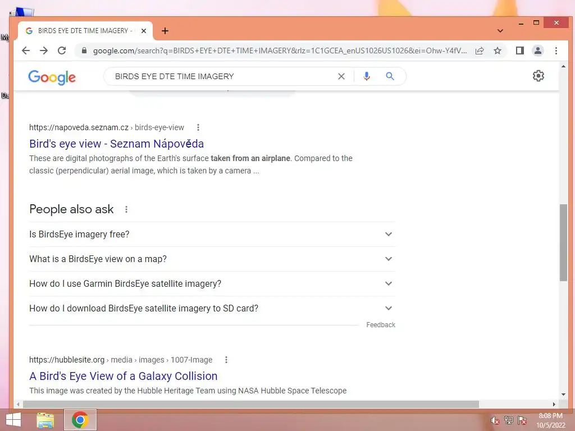Open the tab search chevron
575x431 pixels.
tap(500, 31)
